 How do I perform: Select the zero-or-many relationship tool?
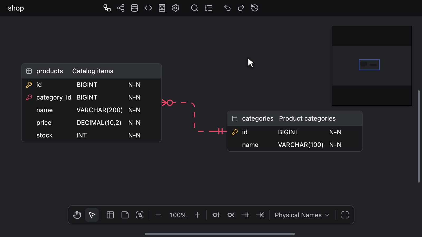pyautogui.click(x=231, y=215)
